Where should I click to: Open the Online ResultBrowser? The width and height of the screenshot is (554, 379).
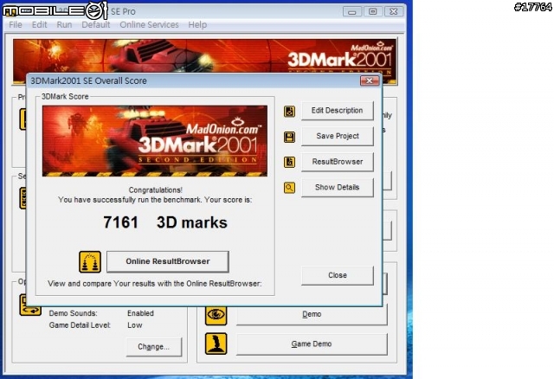pos(168,261)
